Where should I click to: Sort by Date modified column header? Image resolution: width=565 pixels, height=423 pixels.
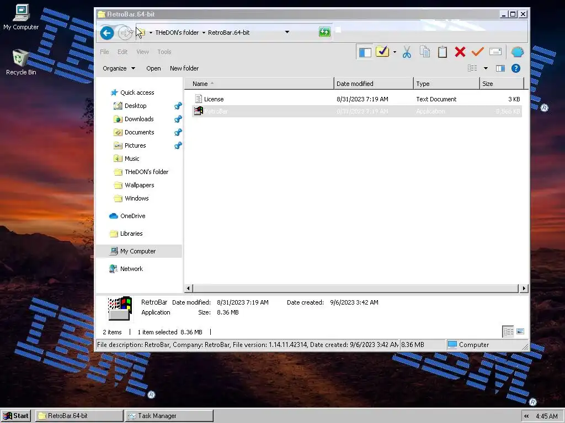click(374, 84)
